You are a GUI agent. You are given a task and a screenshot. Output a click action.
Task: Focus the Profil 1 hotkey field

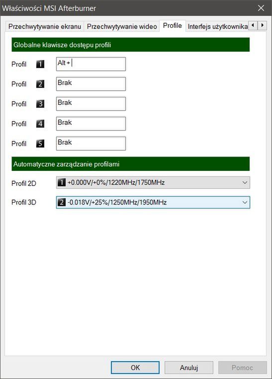click(91, 64)
